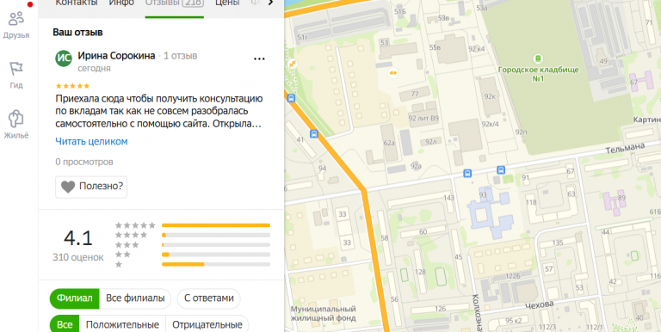The image size is (661, 332).
Task: Switch to the Инфо tab
Action: pos(121,3)
